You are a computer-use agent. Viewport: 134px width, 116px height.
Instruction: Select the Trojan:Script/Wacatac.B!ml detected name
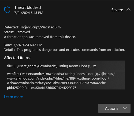pyautogui.click(x=41, y=27)
